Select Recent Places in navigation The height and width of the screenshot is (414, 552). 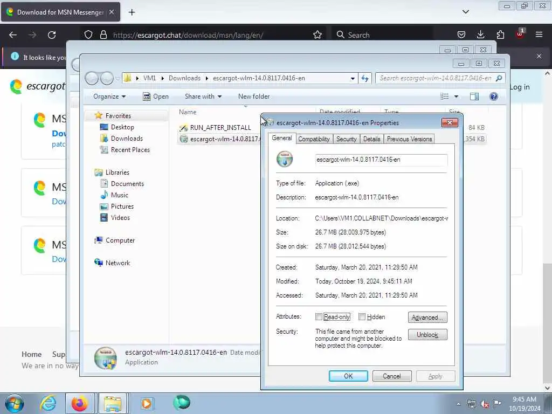tap(130, 150)
